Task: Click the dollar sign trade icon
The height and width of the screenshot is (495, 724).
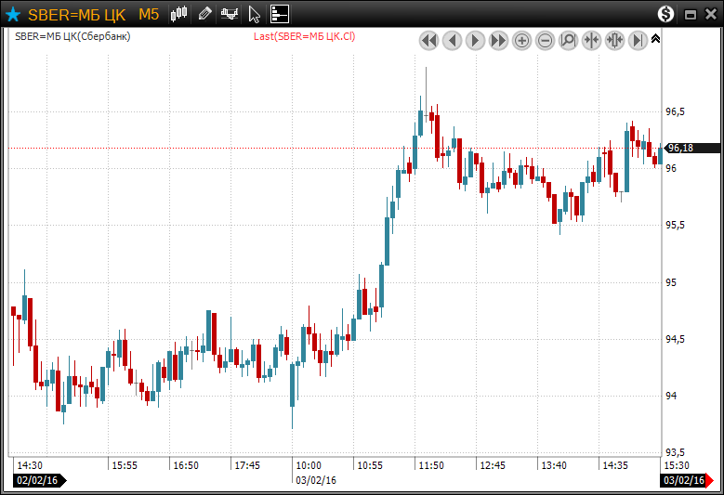Action: pos(666,14)
